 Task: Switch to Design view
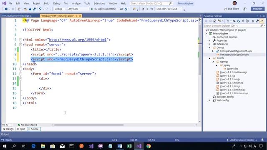[8, 129]
